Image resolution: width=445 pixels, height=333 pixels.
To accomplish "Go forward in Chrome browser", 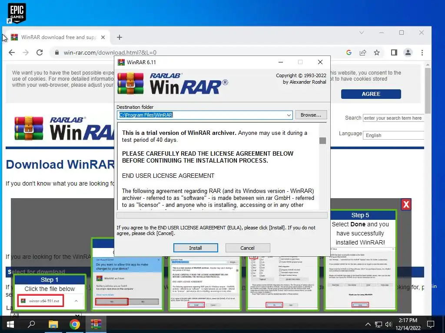I will tap(26, 52).
